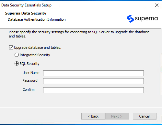This screenshot has height=125, width=162.
Task: Click the 'Password' label
Action: (30, 80)
